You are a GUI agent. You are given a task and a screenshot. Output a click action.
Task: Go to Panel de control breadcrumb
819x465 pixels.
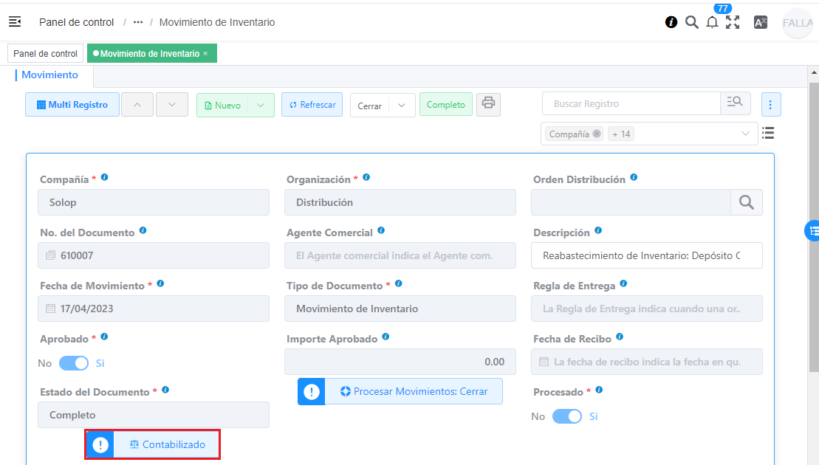pos(76,22)
